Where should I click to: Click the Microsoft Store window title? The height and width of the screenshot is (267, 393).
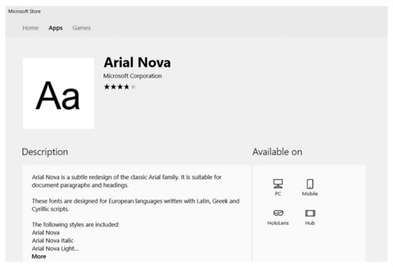(x=23, y=11)
